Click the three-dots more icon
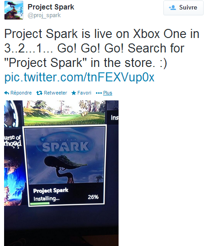The height and width of the screenshot is (246, 205). (x=99, y=93)
